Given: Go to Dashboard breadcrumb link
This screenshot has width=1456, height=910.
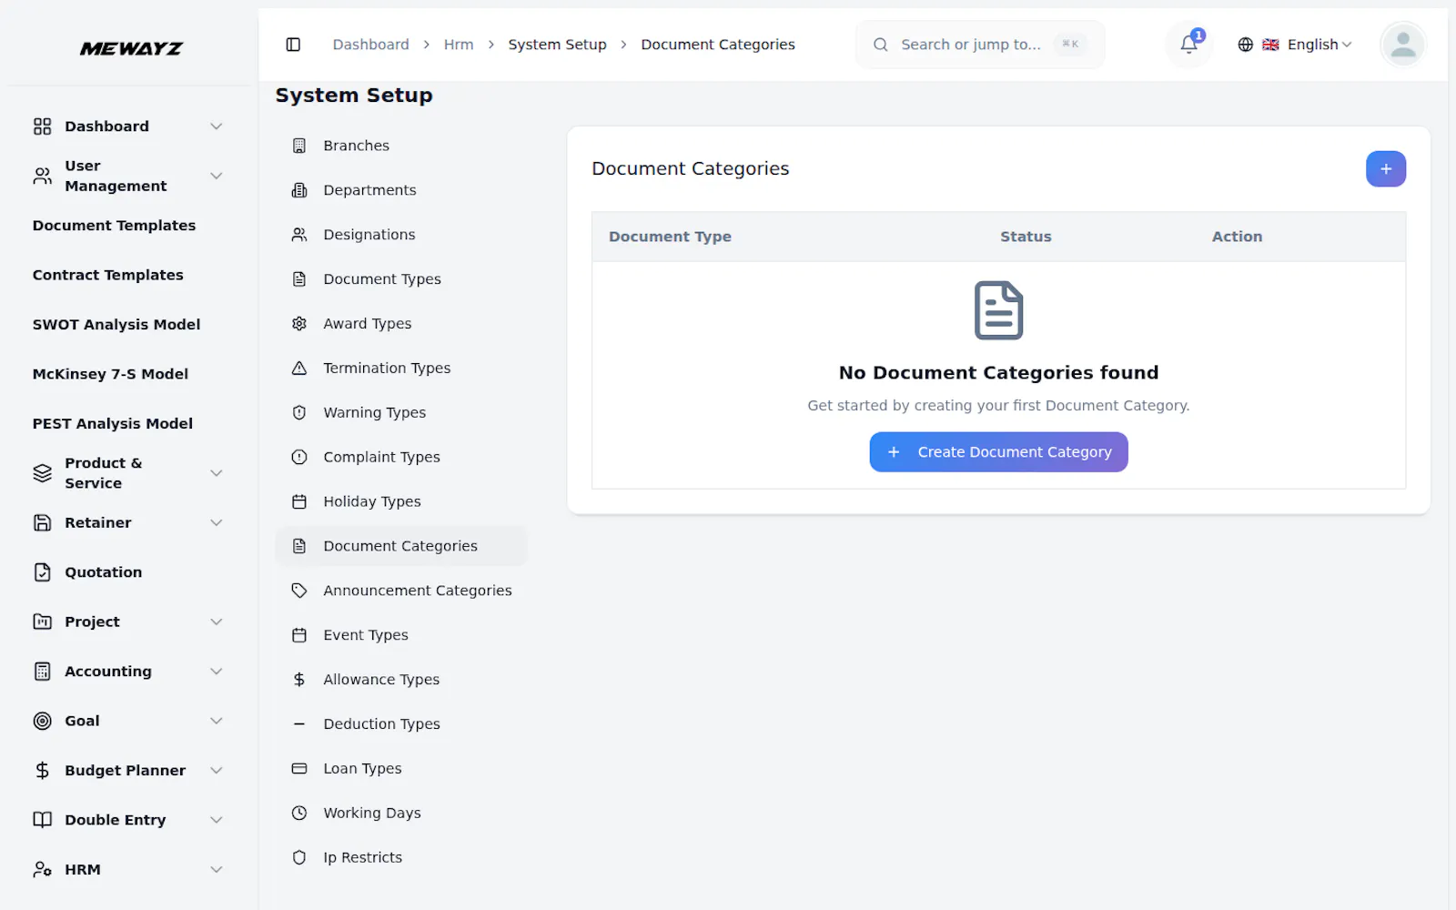Looking at the screenshot, I should (x=370, y=45).
